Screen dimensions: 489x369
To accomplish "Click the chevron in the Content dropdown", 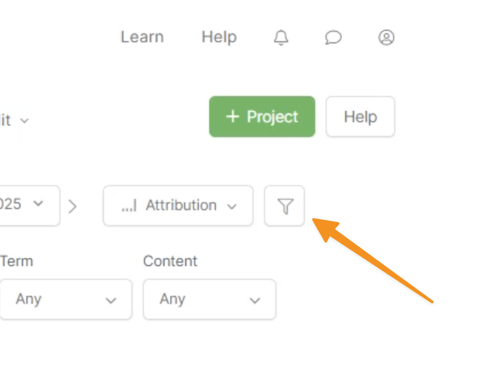I will (255, 300).
